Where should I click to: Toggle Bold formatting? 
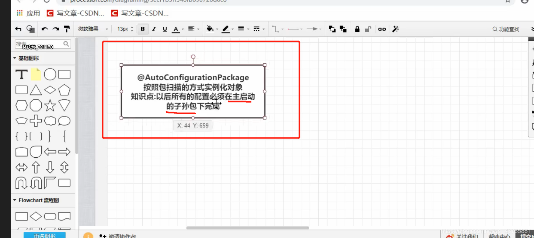point(143,29)
